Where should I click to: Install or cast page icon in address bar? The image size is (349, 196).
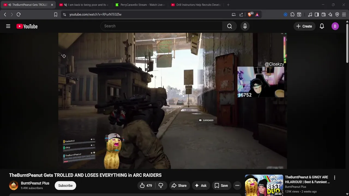[234, 14]
